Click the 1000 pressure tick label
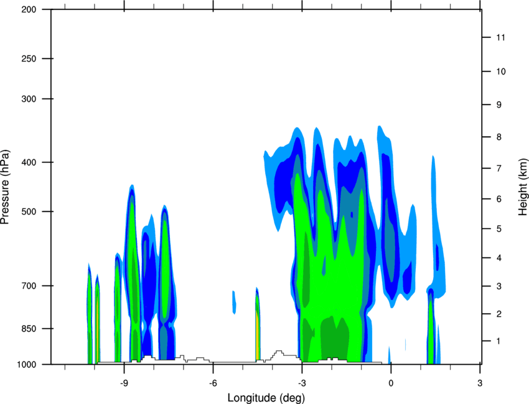 pyautogui.click(x=26, y=364)
